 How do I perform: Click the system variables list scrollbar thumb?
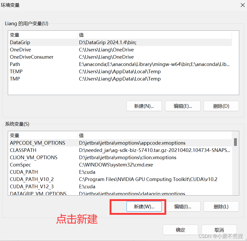pyautogui.click(x=235, y=142)
